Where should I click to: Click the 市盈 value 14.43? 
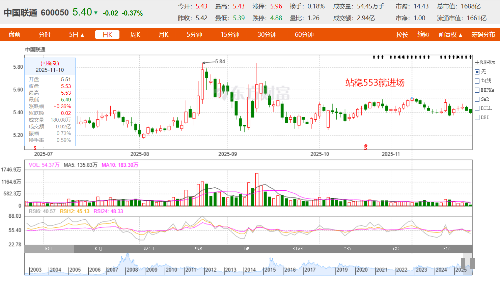421,6
